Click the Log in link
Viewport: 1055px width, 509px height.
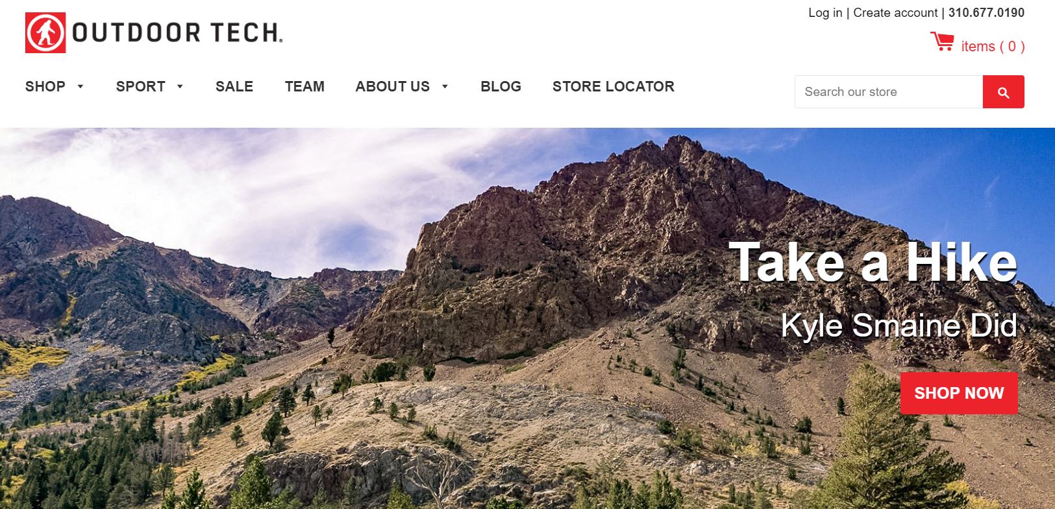coord(825,13)
